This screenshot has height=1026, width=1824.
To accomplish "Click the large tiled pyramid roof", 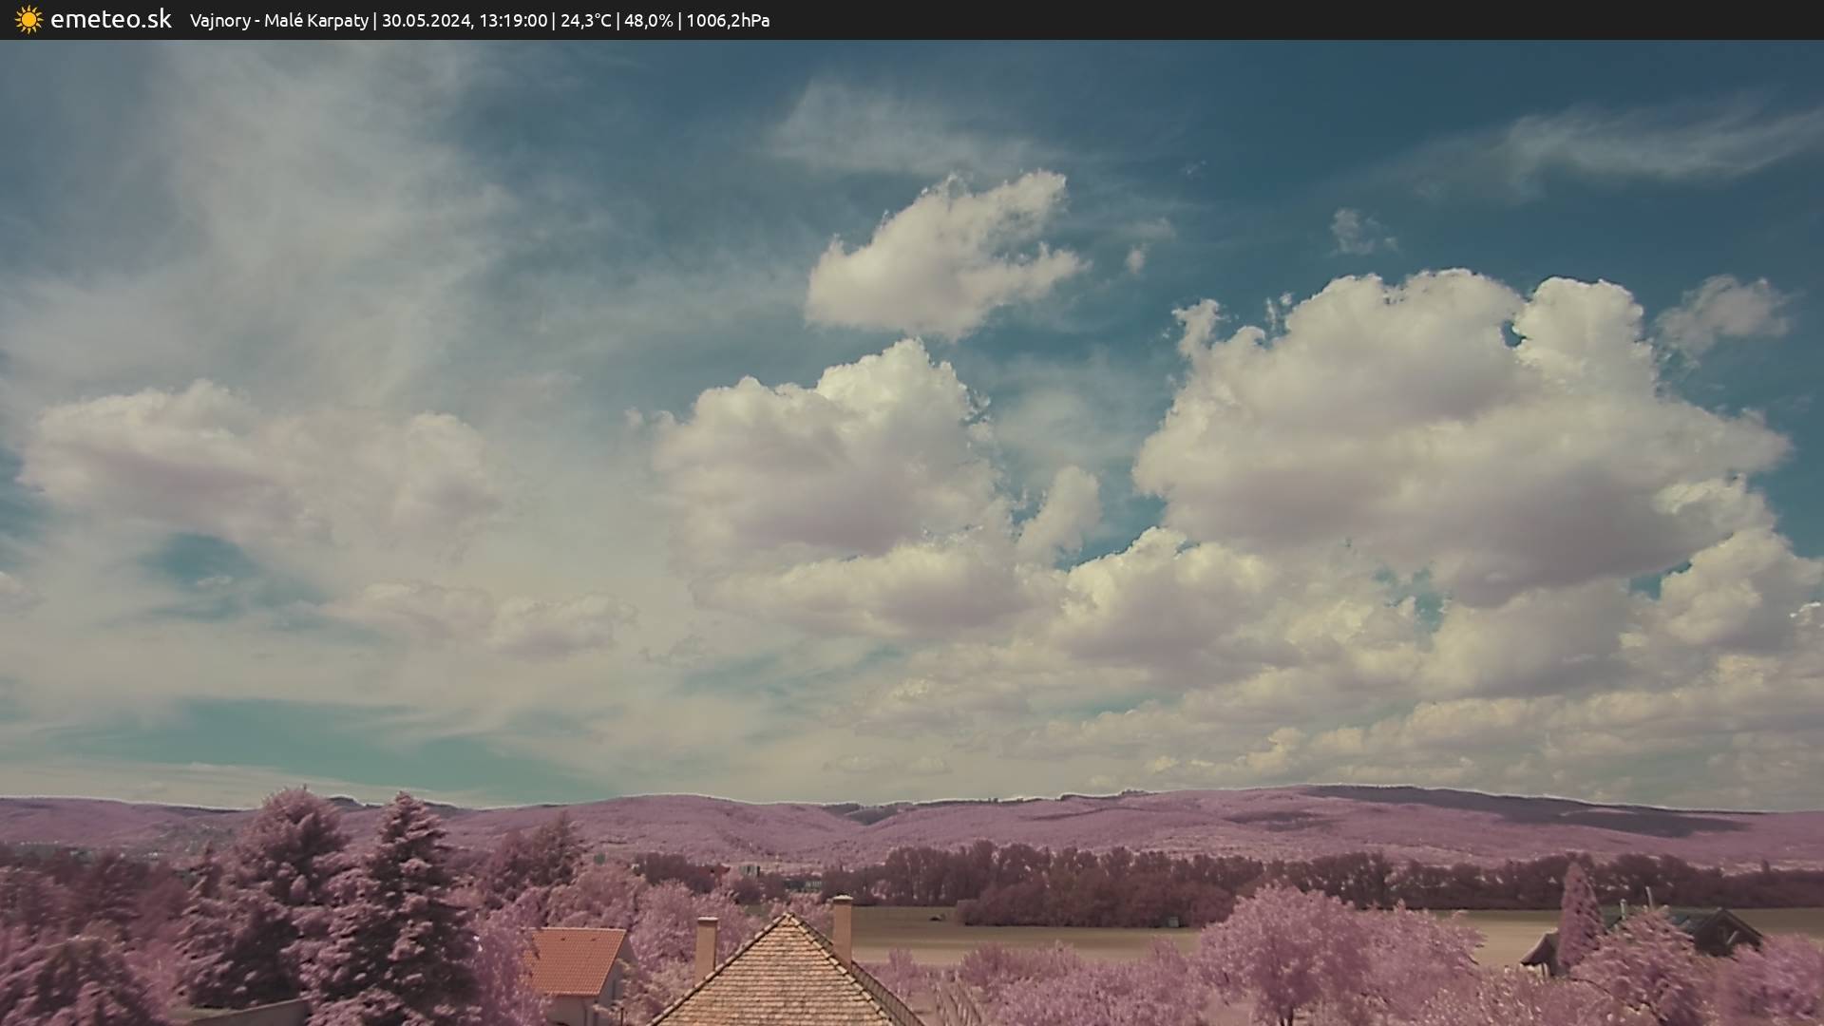I will tap(786, 978).
